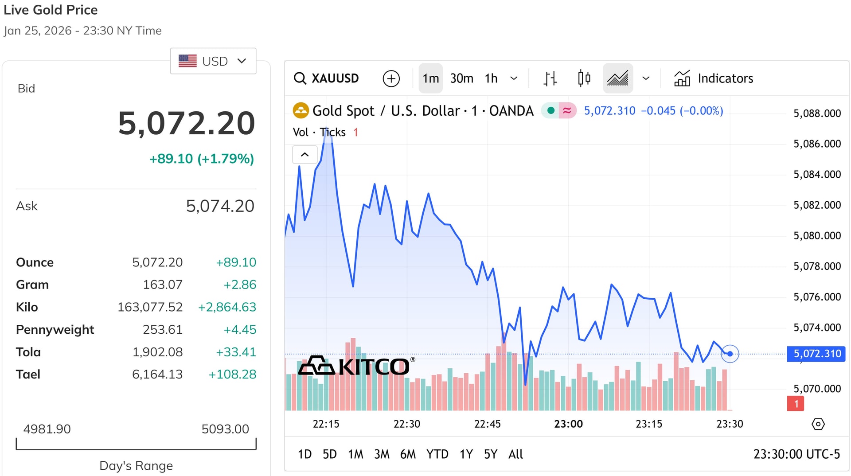The height and width of the screenshot is (476, 851).
Task: Select the bar change comparison icon
Action: [550, 78]
